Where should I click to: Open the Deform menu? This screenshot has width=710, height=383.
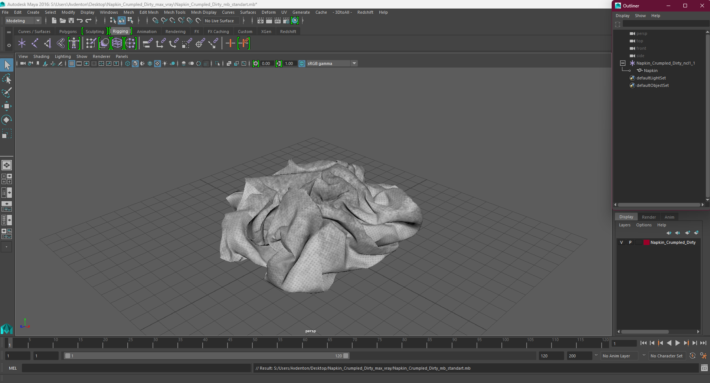pyautogui.click(x=268, y=12)
